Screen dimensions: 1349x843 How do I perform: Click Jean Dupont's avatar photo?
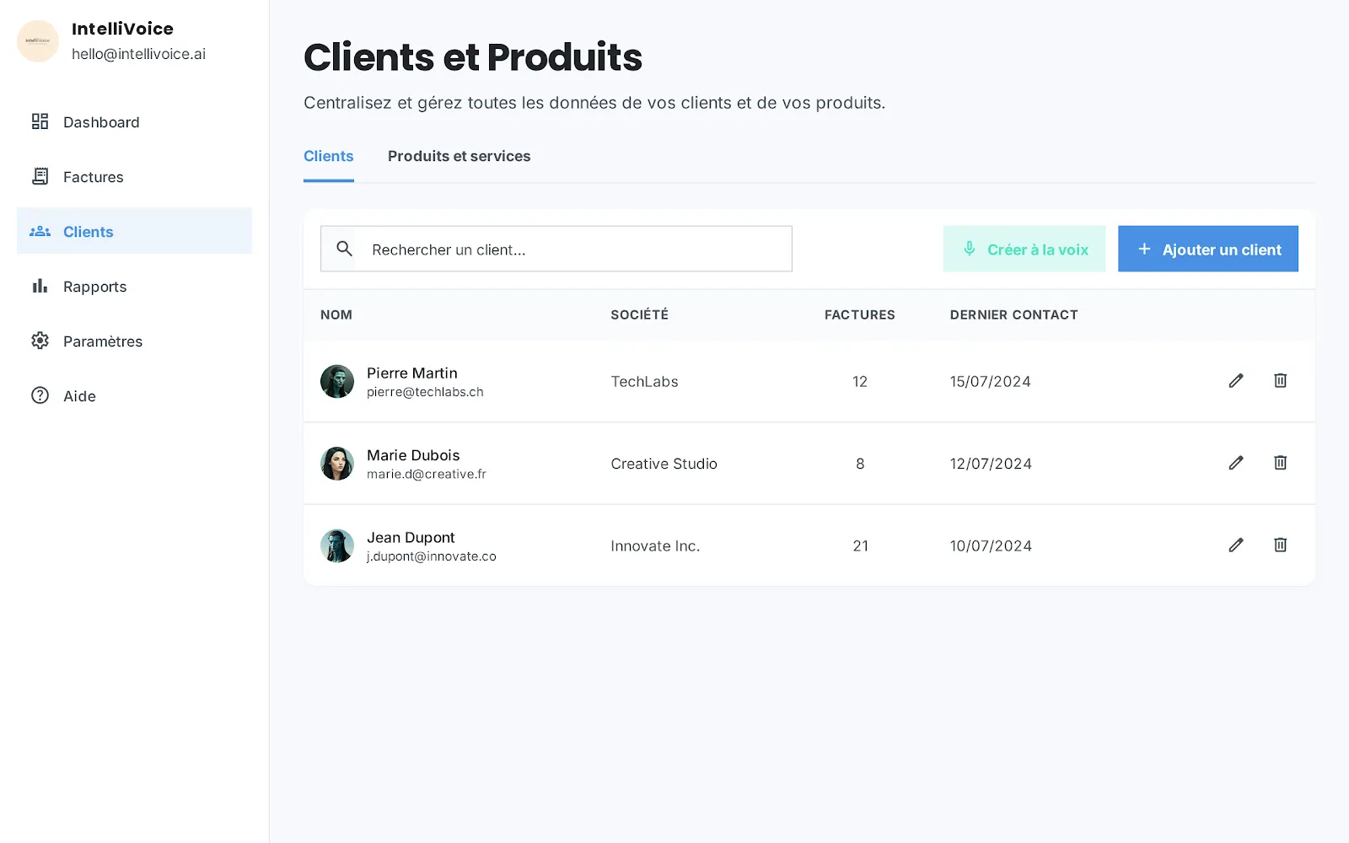(337, 546)
